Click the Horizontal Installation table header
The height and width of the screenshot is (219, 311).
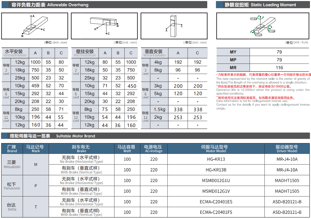15,53
